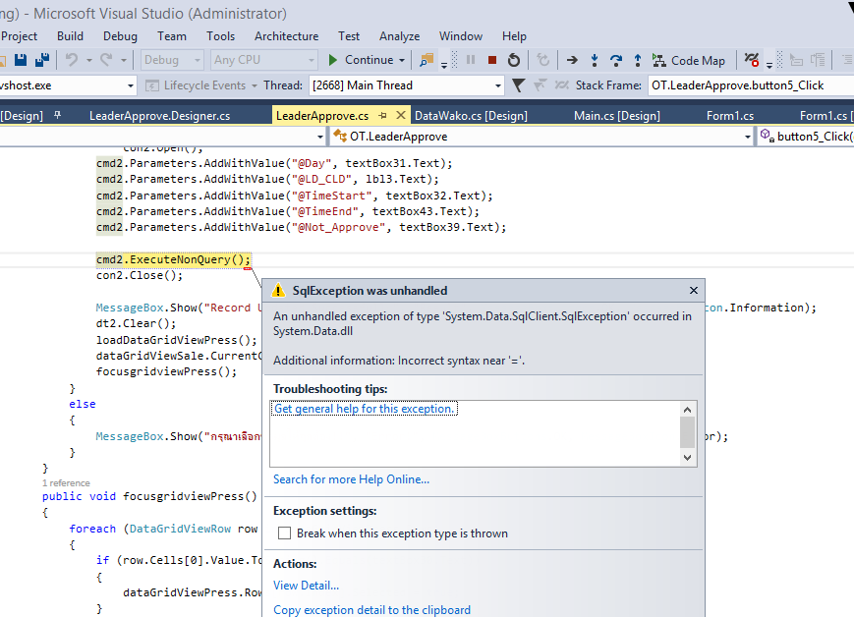The image size is (854, 617).
Task: Click the Break All pause icon
Action: pyautogui.click(x=471, y=60)
